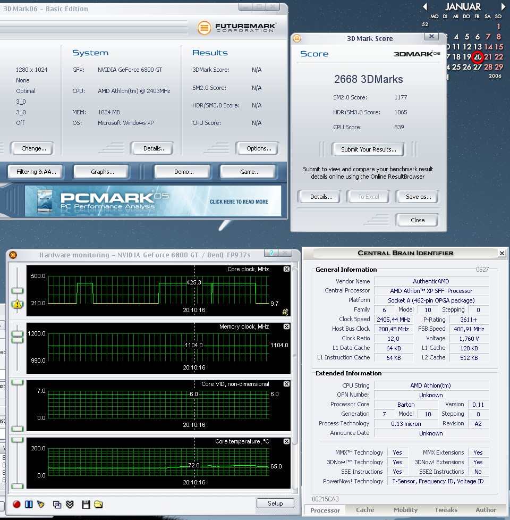This screenshot has height=520, width=510.
Task: Select circled date 20 in calendar
Action: [x=478, y=57]
